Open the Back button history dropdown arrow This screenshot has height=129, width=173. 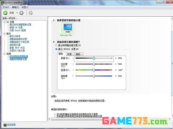[17, 13]
